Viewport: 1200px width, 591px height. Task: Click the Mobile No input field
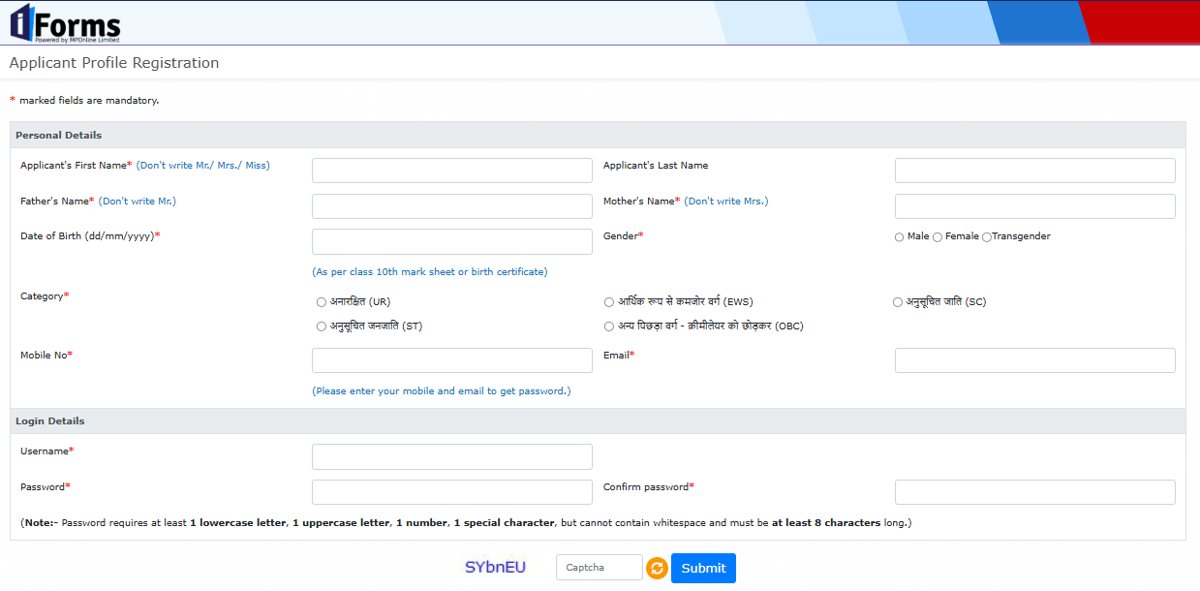pos(451,360)
